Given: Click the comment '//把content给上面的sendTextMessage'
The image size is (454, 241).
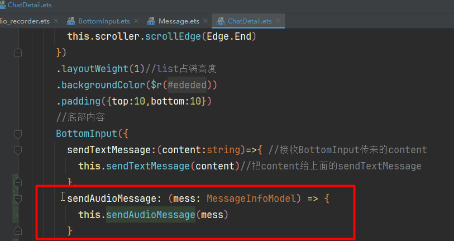Looking at the screenshot, I should [x=331, y=166].
